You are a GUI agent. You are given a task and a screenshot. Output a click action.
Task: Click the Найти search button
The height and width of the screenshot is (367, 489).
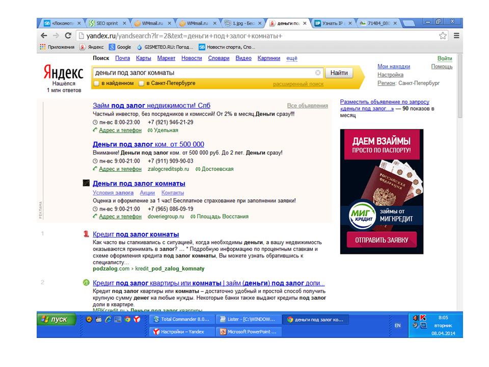click(339, 73)
